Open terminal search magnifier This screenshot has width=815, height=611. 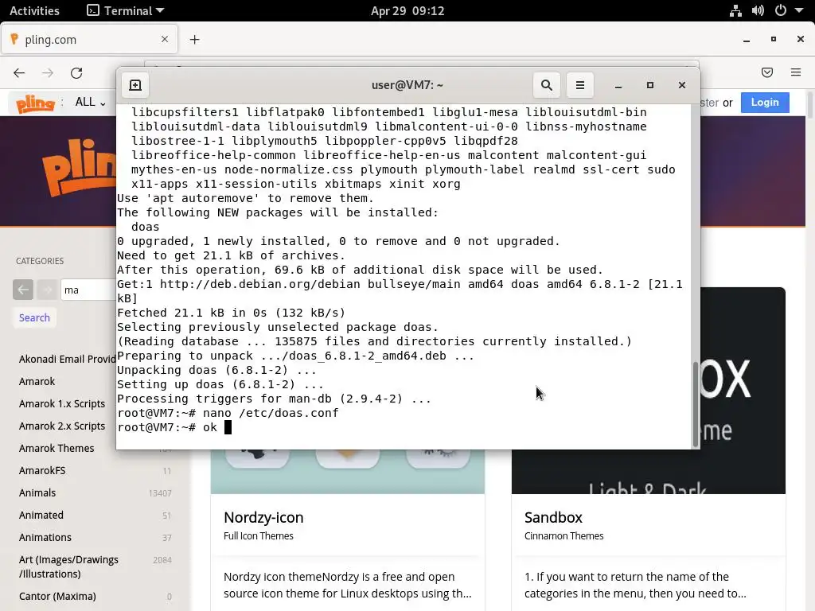tap(546, 85)
